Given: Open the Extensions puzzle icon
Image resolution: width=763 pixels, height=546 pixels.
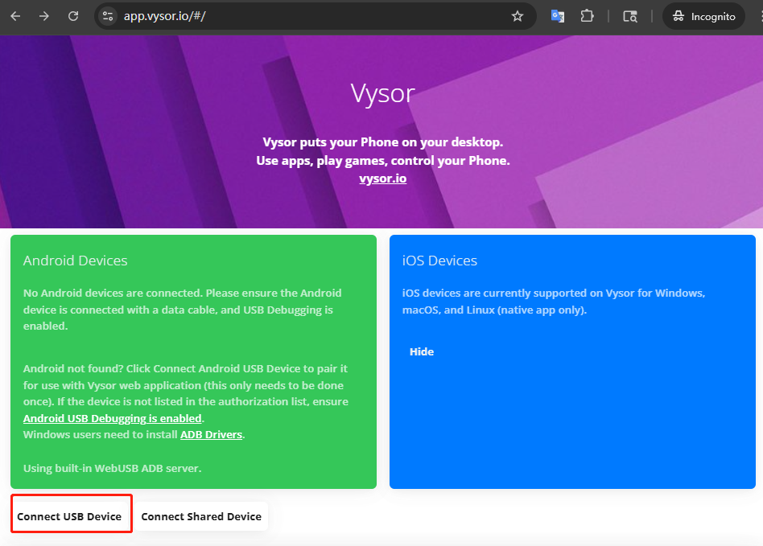Looking at the screenshot, I should click(x=588, y=16).
